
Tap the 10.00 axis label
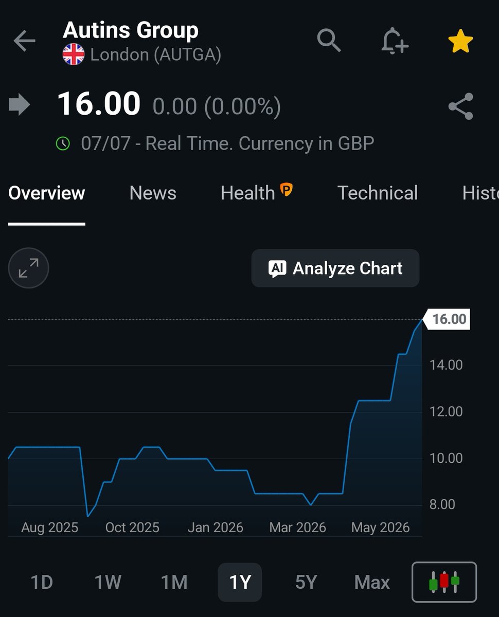[x=447, y=458]
